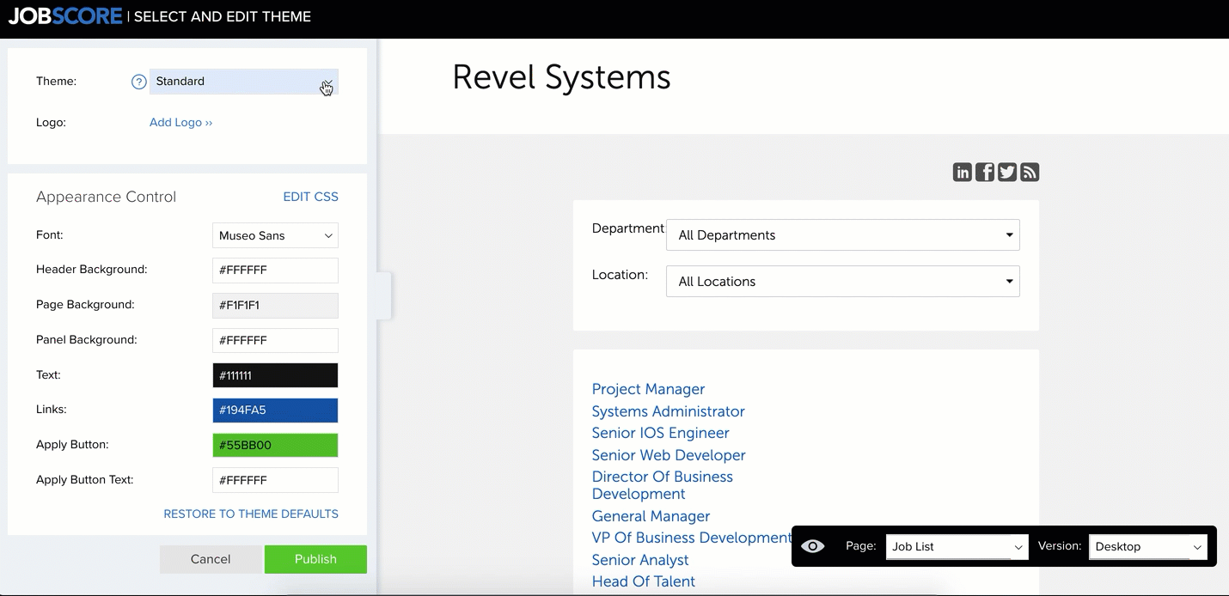The width and height of the screenshot is (1229, 596).
Task: Open the Project Manager job link
Action: [648, 389]
